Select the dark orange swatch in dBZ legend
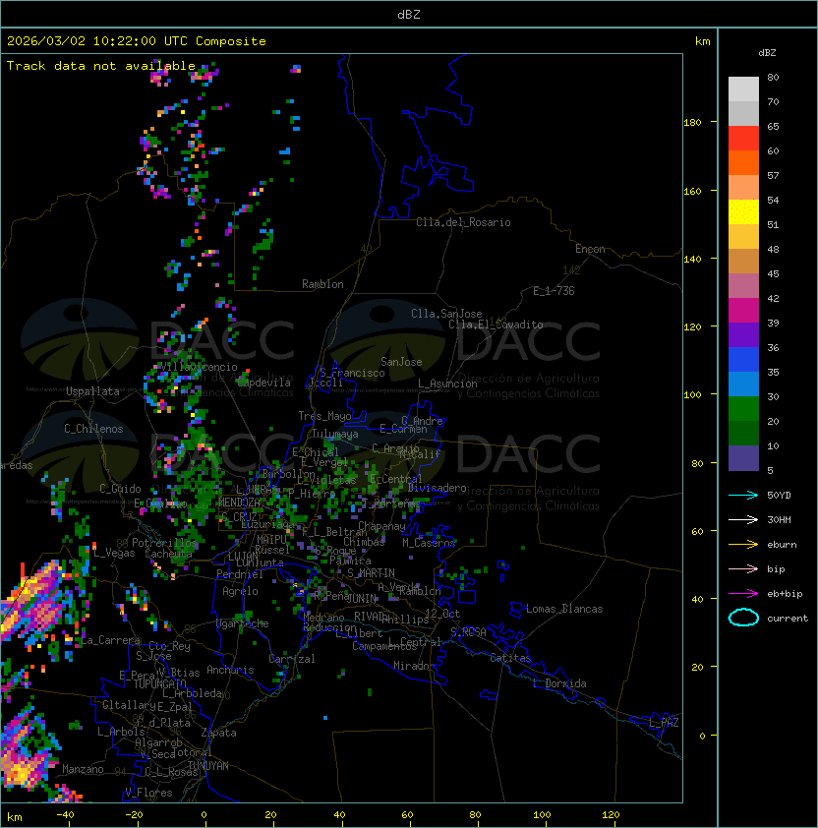 coord(743,163)
